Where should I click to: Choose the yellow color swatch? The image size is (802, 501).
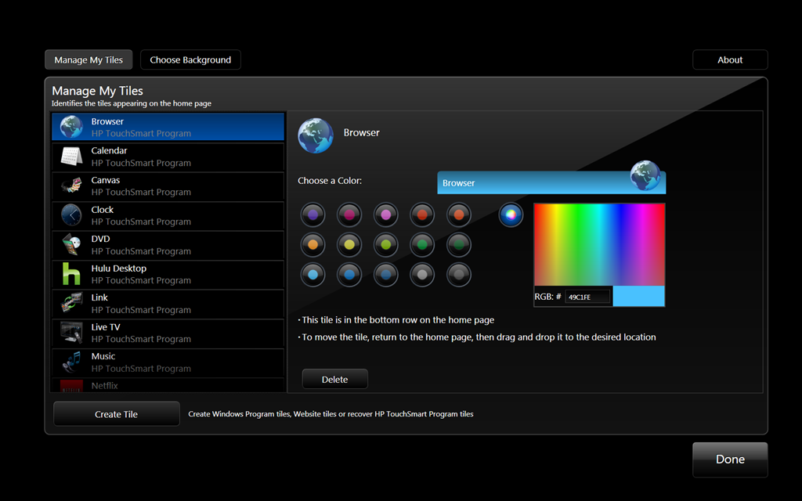pos(349,245)
